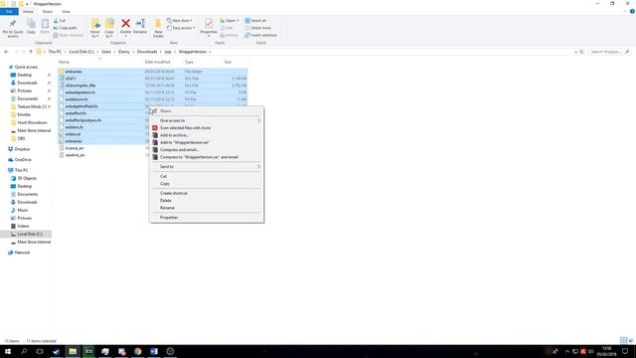This screenshot has width=636, height=358.
Task: Open the Easy access dropdown
Action: [x=181, y=28]
